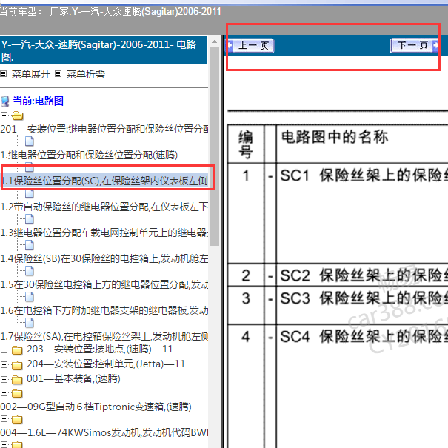Screen dimensions: 448x448
Task: Click the left panel vertical scrollbar thumb
Action: (214, 147)
